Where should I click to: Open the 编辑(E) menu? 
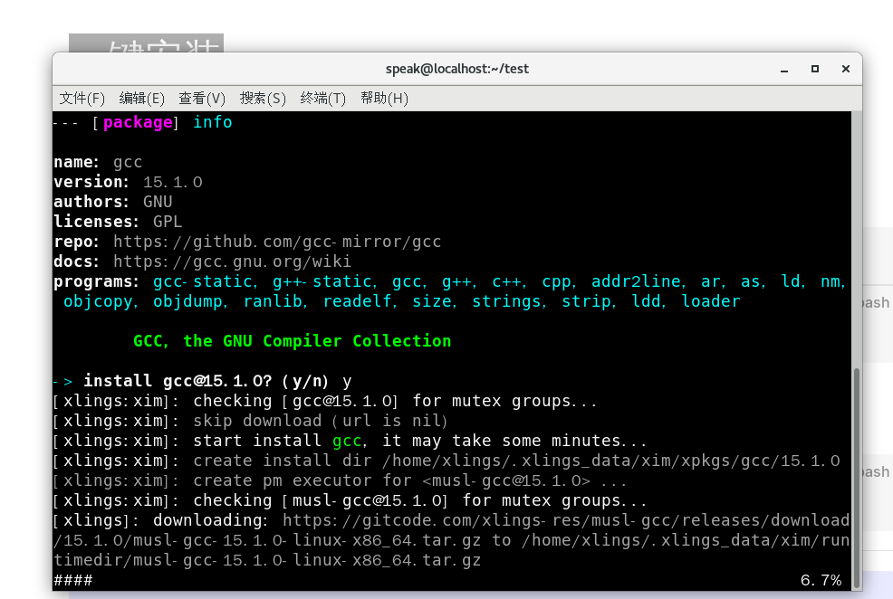coord(142,99)
